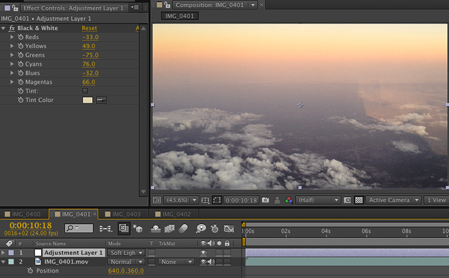Open the Half resolution dropdown

click(x=318, y=200)
